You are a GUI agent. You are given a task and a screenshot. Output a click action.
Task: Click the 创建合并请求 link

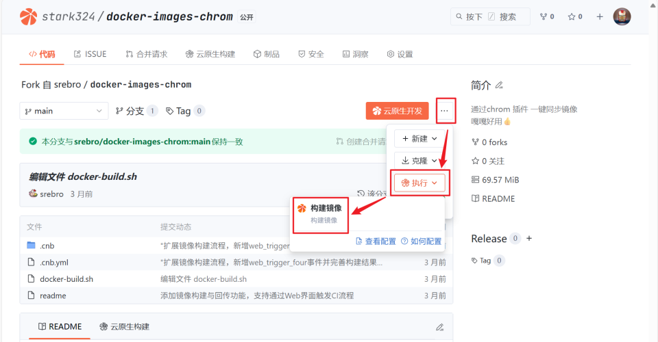pyautogui.click(x=361, y=142)
